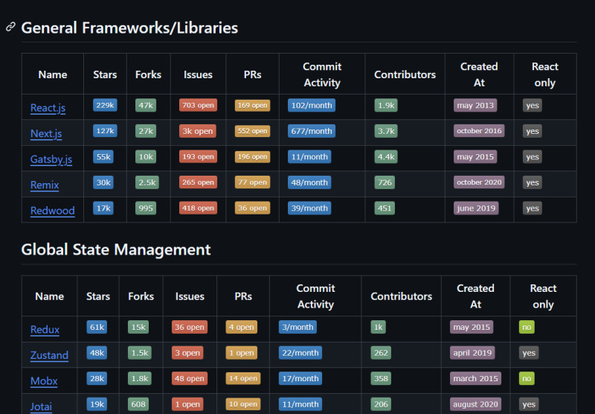
Task: Open the Zustand link
Action: (x=49, y=355)
